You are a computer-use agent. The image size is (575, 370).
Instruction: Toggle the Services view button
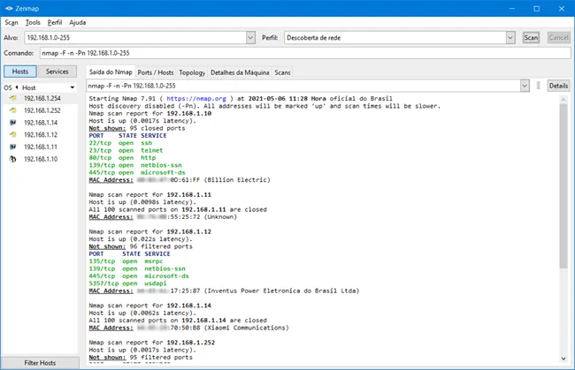click(57, 72)
